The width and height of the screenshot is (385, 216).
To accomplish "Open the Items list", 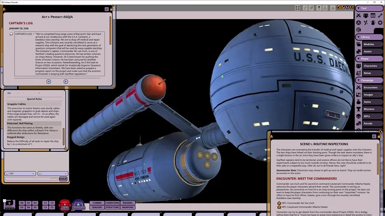I will (x=372, y=102).
